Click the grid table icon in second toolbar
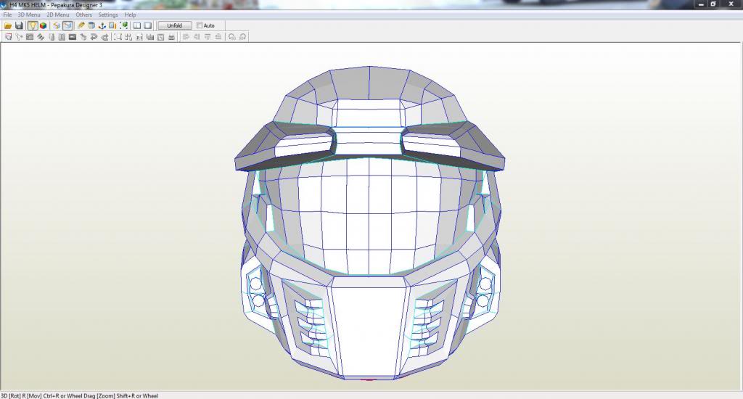 pyautogui.click(x=29, y=37)
